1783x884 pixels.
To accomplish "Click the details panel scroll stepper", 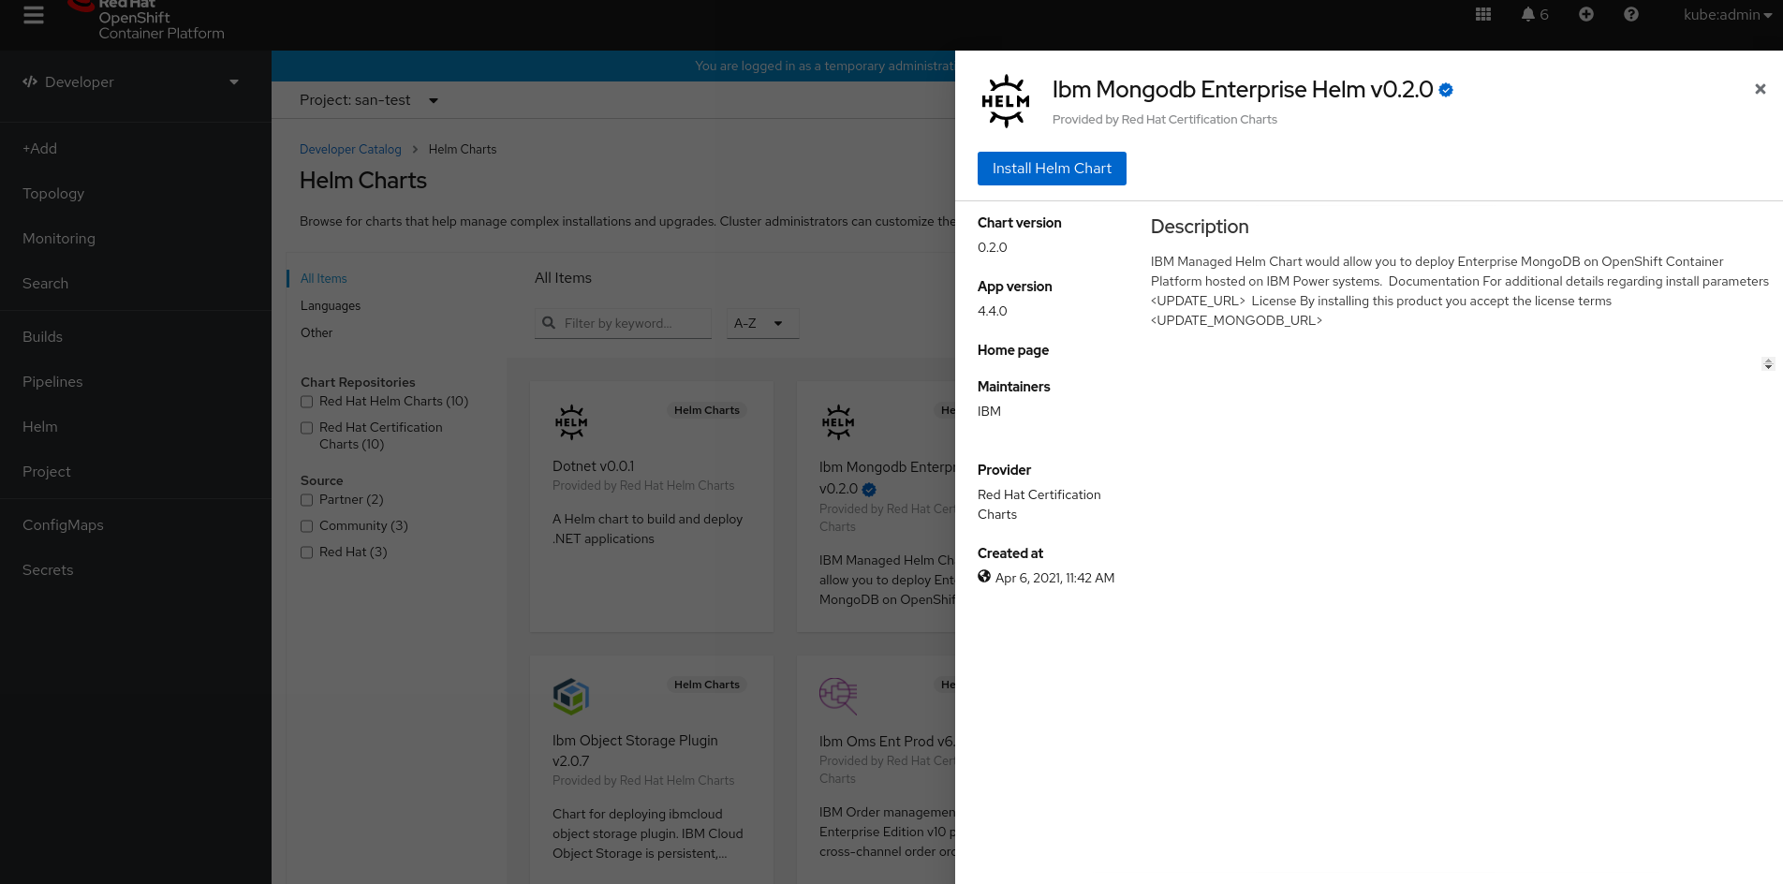I will (1768, 363).
